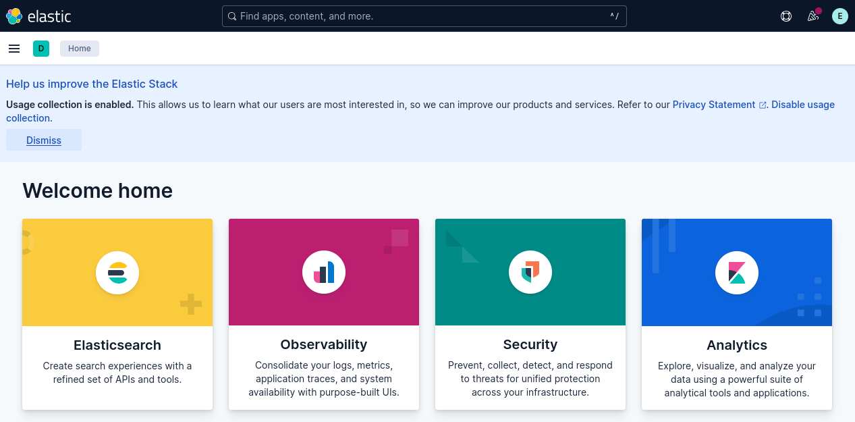Select the Home breadcrumb

point(80,49)
